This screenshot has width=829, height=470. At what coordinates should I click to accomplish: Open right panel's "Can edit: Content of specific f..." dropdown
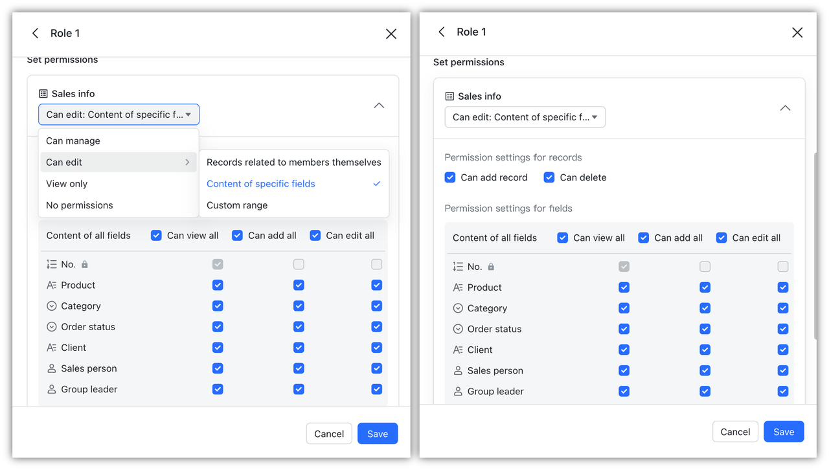(x=525, y=117)
